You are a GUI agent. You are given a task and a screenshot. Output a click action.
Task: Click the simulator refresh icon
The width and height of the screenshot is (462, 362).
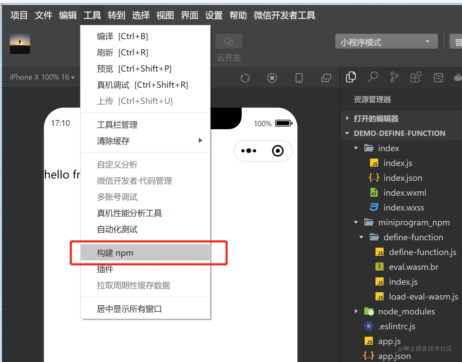[x=245, y=78]
